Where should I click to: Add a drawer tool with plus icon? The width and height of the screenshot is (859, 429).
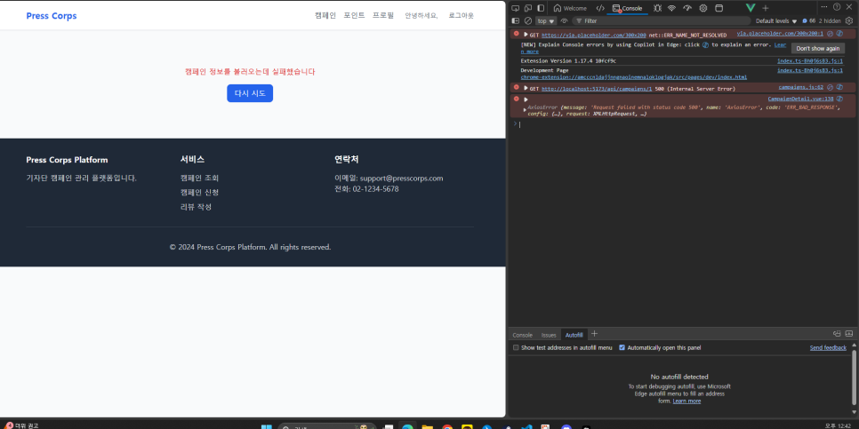tap(594, 334)
